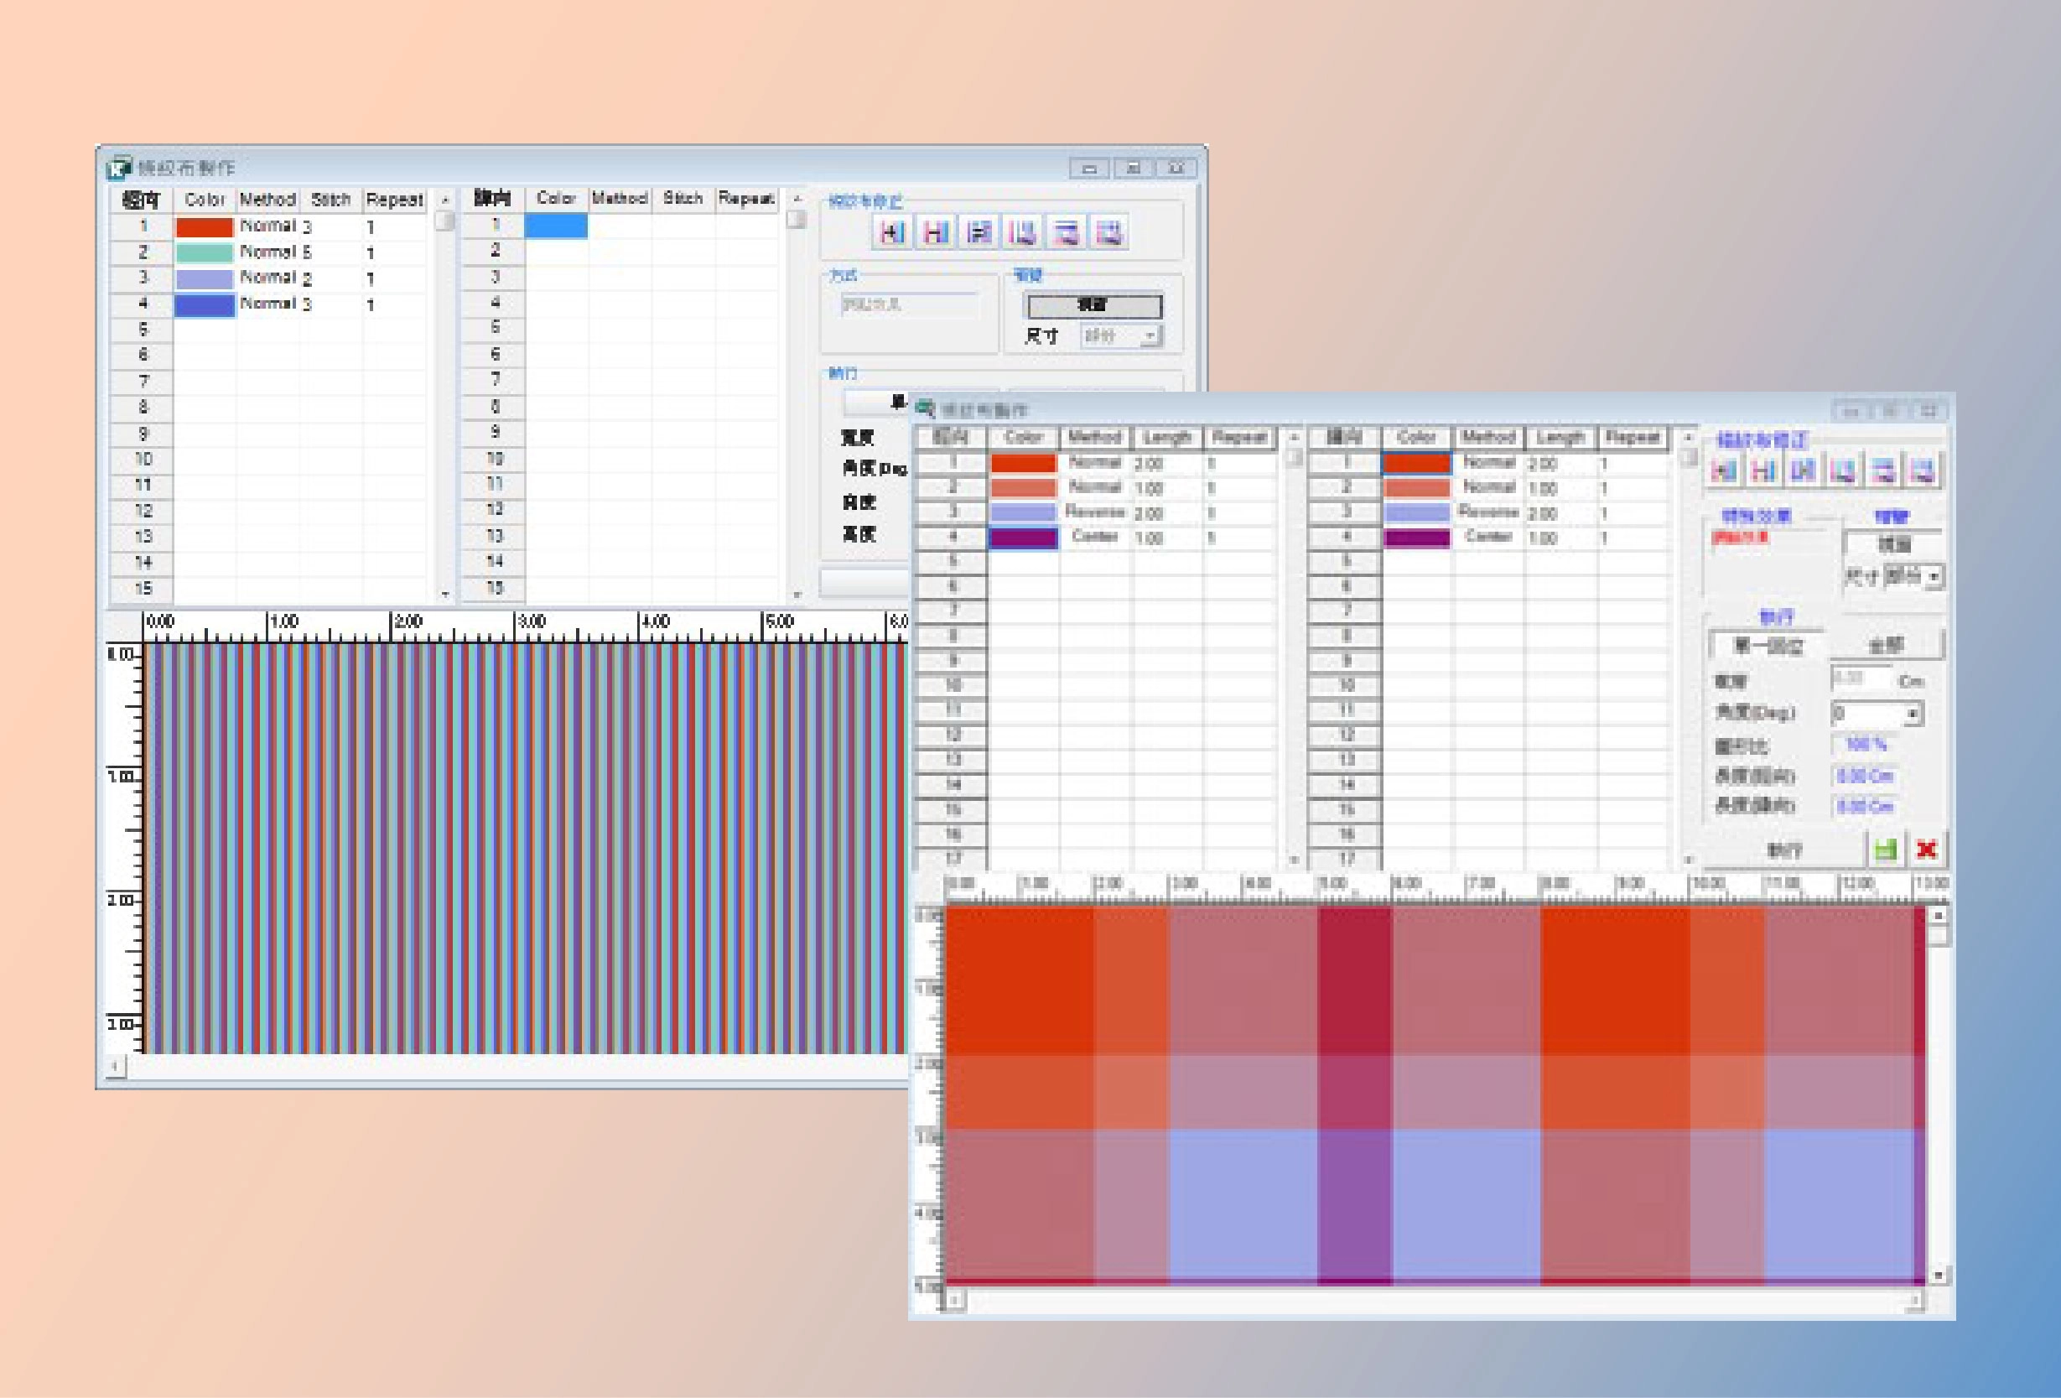Viewport: 2061px width, 1398px height.
Task: Select the teal swatch in back window row 2
Action: 204,252
